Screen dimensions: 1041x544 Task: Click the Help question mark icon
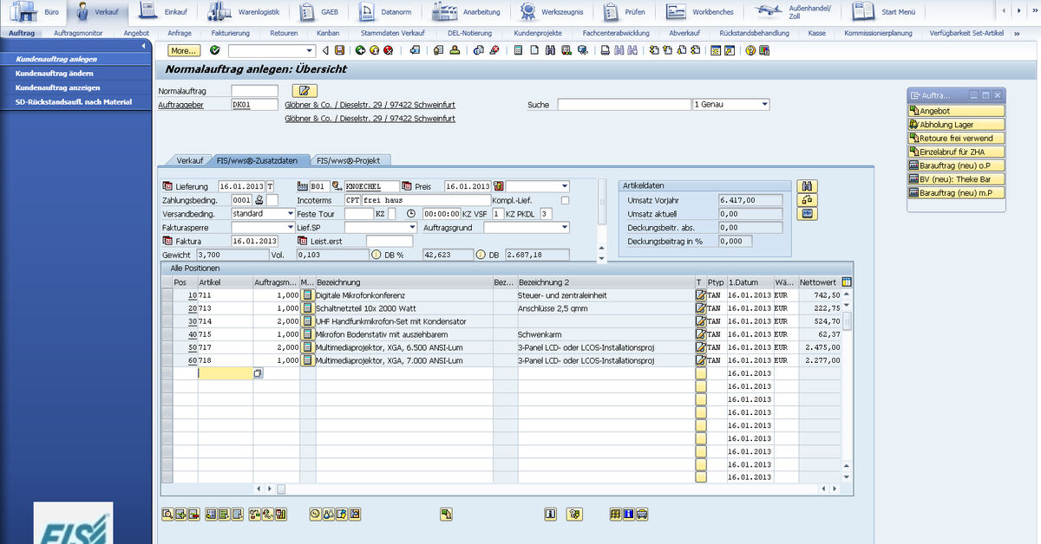pos(751,50)
